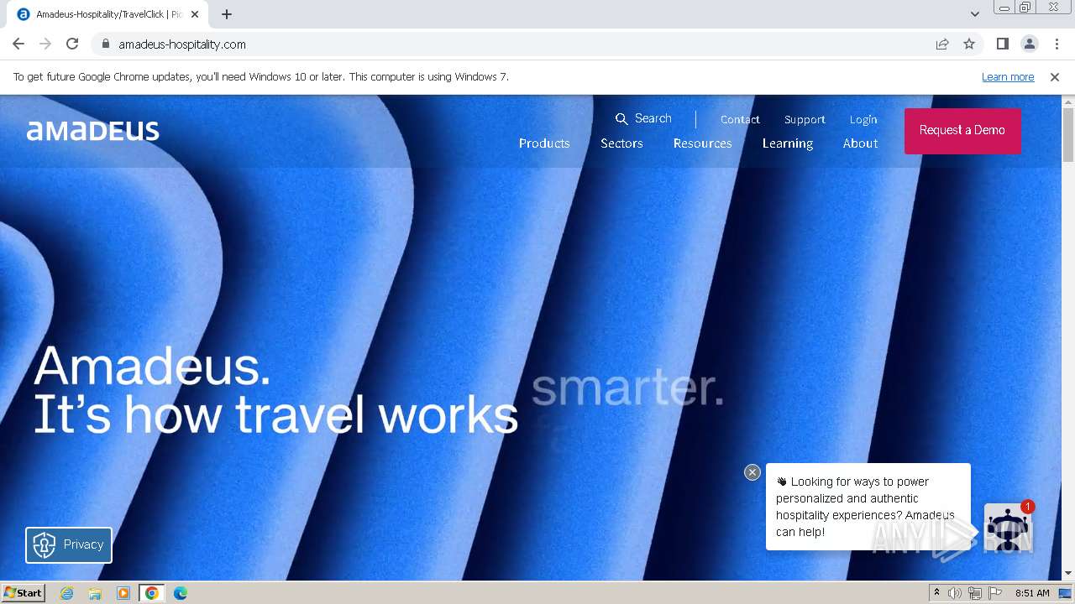This screenshot has width=1075, height=604.
Task: Open the Sectors menu
Action: click(x=621, y=143)
